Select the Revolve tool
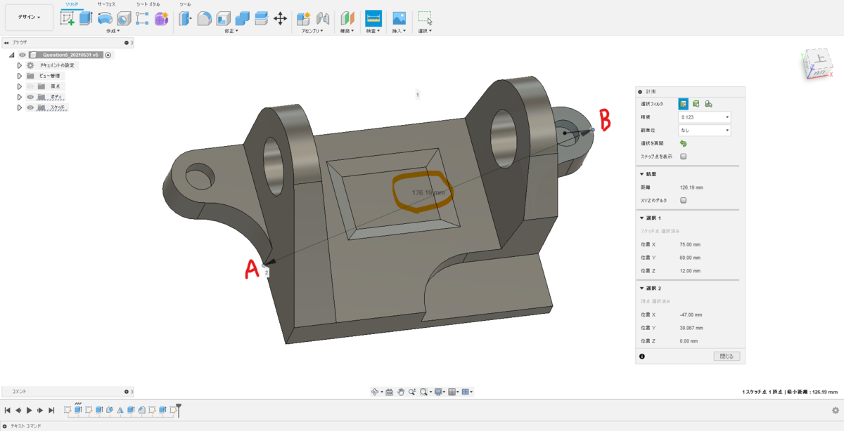 (105, 19)
